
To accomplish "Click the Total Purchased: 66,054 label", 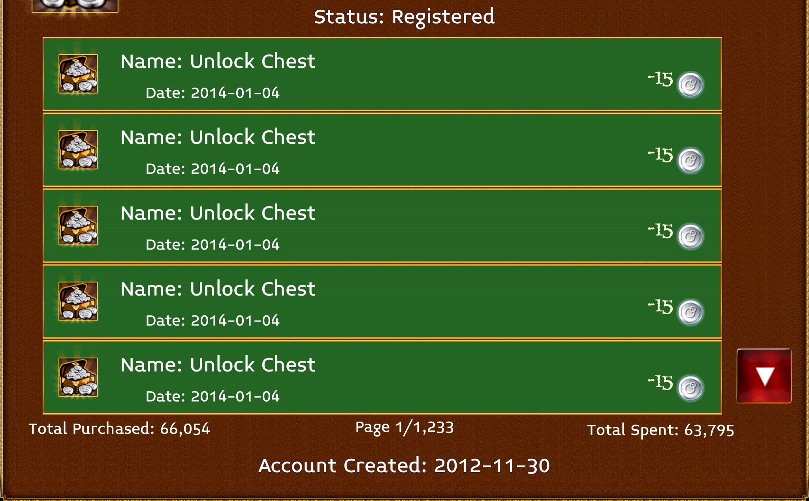I will [x=119, y=429].
